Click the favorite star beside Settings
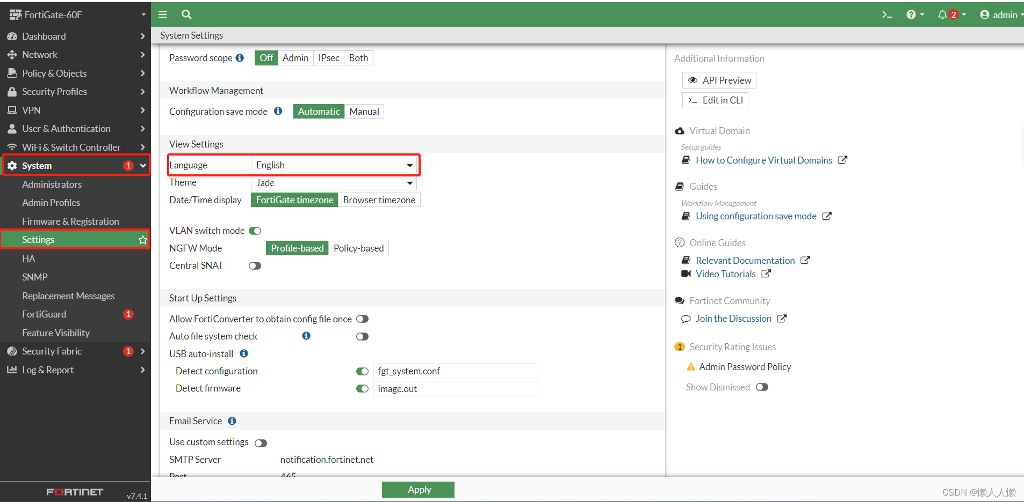Image resolution: width=1024 pixels, height=502 pixels. (142, 240)
